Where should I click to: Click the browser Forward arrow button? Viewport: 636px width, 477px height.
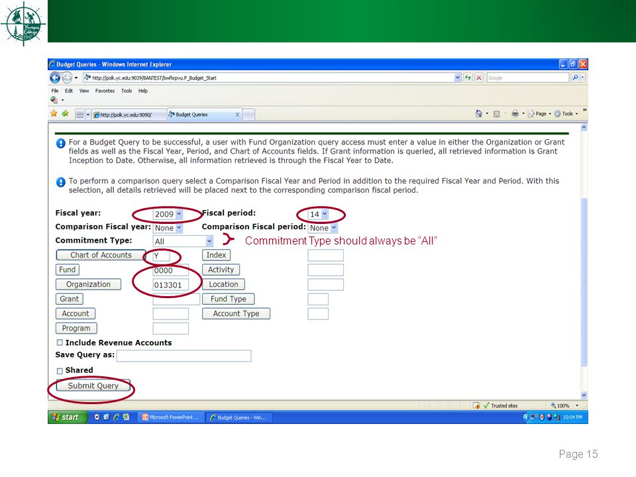(x=67, y=78)
